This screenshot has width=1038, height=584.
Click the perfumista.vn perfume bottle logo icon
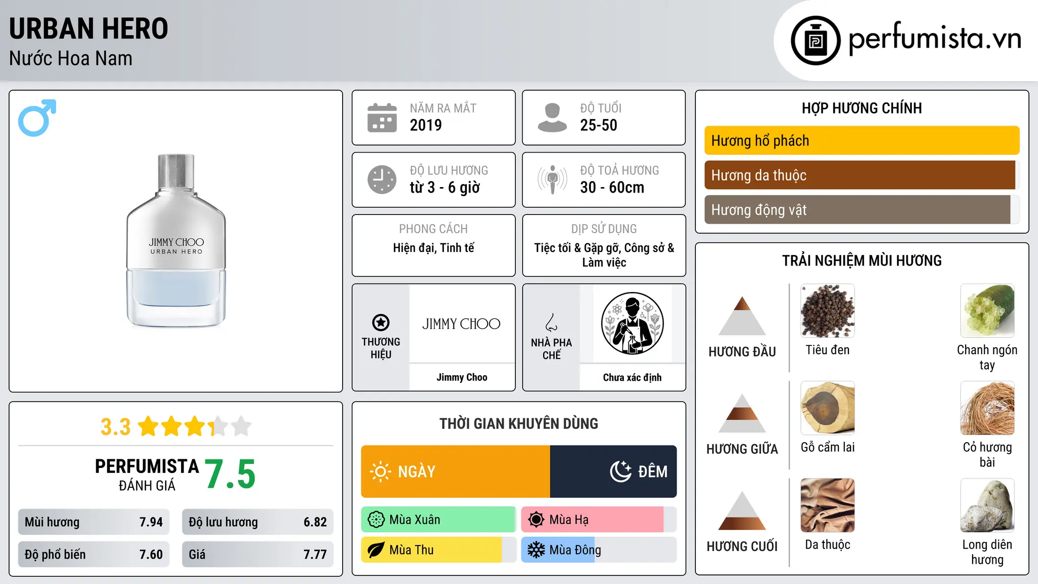click(815, 41)
